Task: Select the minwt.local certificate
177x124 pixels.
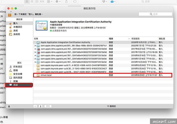Action: pos(103,75)
